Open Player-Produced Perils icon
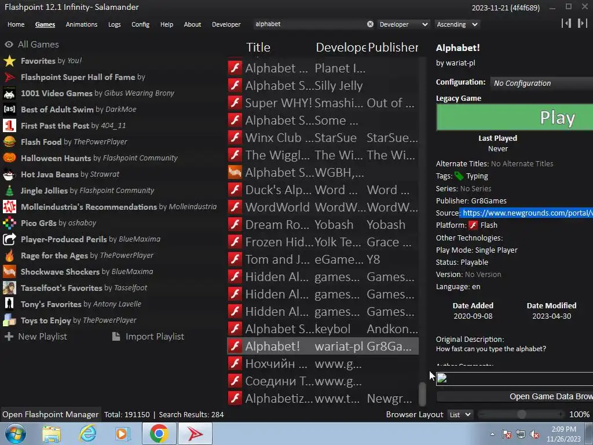This screenshot has width=593, height=445. click(x=9, y=239)
